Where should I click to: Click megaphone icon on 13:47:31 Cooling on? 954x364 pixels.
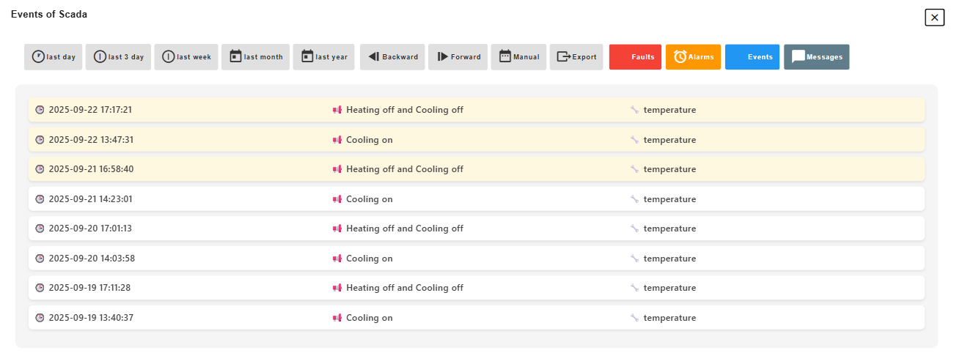click(337, 140)
